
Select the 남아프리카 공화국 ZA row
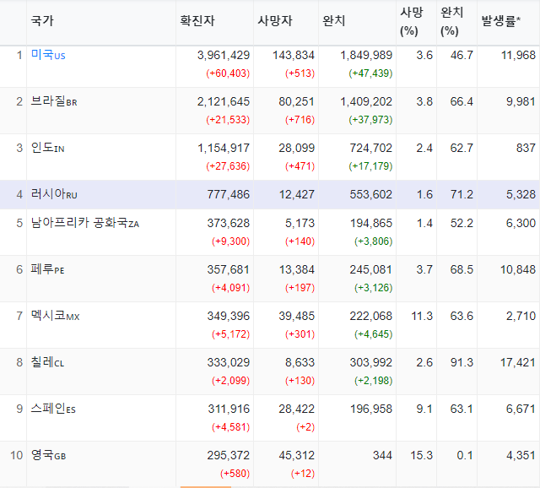point(270,232)
